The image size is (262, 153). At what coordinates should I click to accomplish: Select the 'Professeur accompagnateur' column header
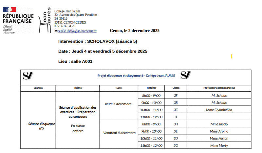pyautogui.click(x=219, y=88)
